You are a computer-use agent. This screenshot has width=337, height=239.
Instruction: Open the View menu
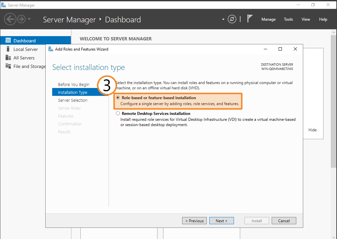(305, 19)
